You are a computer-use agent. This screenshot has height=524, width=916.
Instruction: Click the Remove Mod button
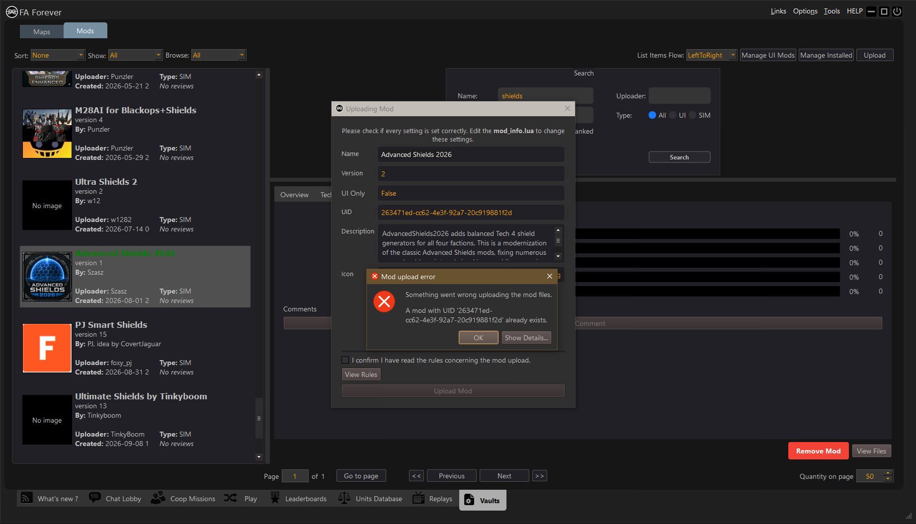(x=818, y=451)
